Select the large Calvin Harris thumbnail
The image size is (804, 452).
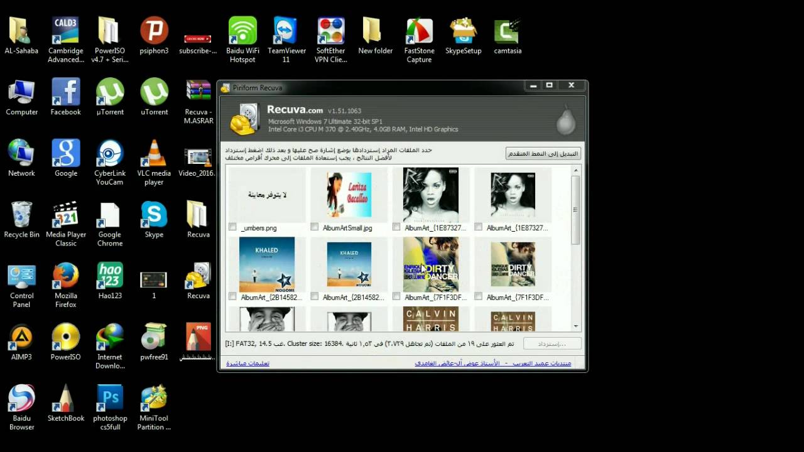coord(431,319)
